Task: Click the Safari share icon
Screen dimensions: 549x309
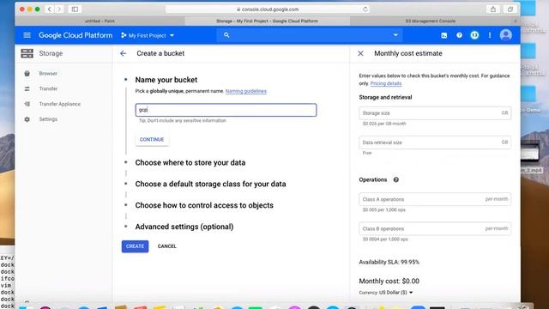Action: 493,9
